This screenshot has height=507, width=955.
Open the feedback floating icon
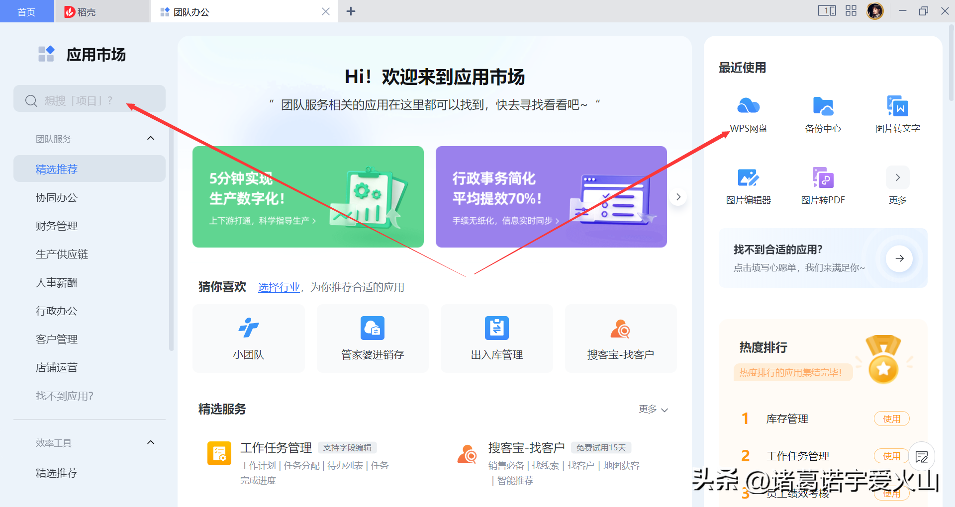922,456
